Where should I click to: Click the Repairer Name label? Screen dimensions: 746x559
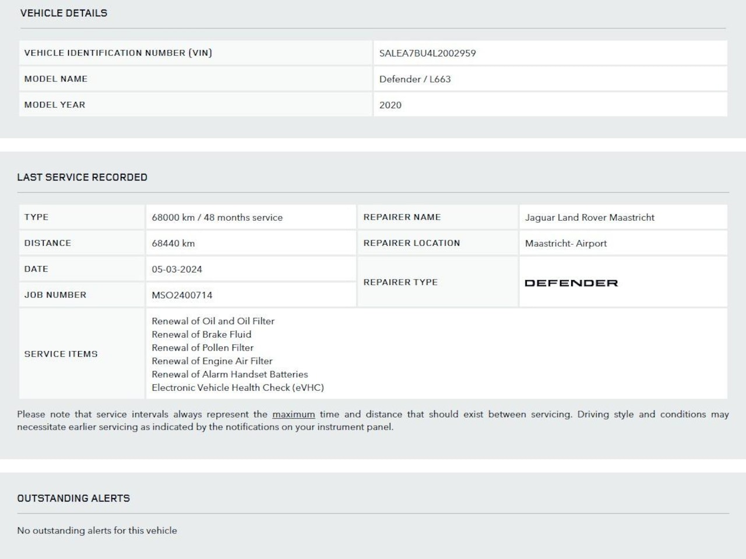(x=402, y=217)
